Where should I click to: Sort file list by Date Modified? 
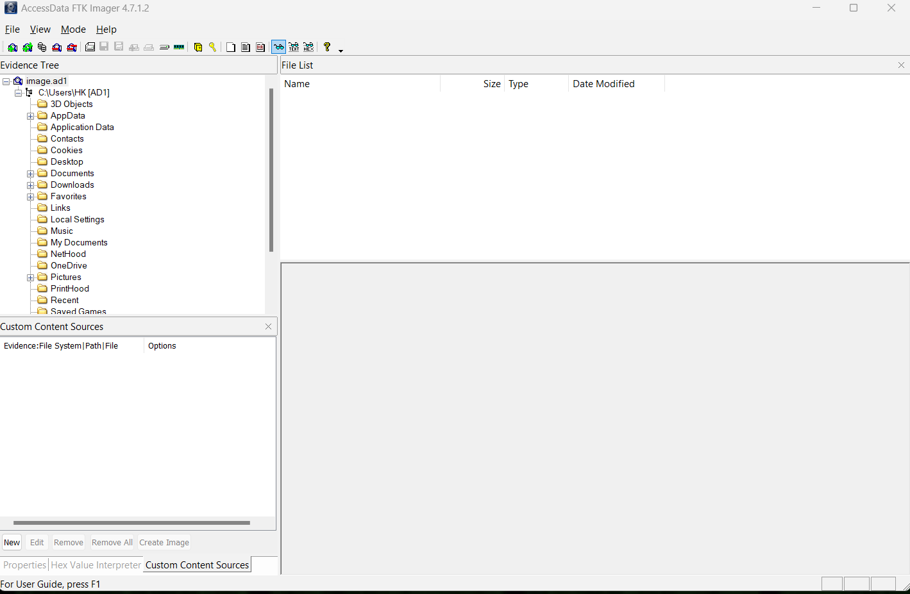tap(617, 84)
